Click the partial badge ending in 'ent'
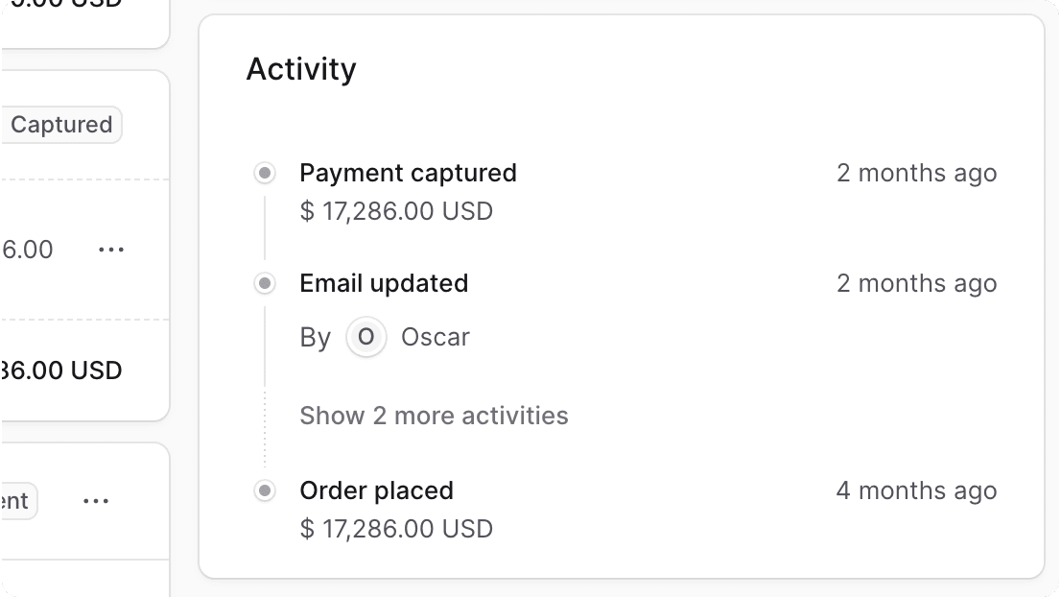 15,501
